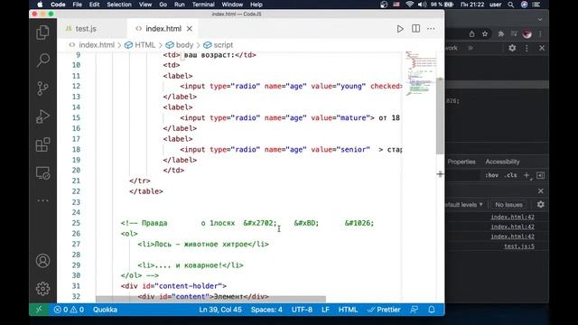Open the Terminal menu
The height and width of the screenshot is (325, 578).
[203, 5]
